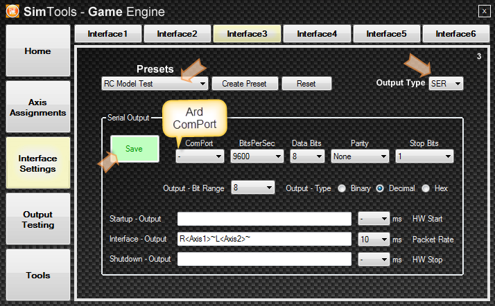Click the HW Stop label
The width and height of the screenshot is (495, 306).
[x=428, y=260]
